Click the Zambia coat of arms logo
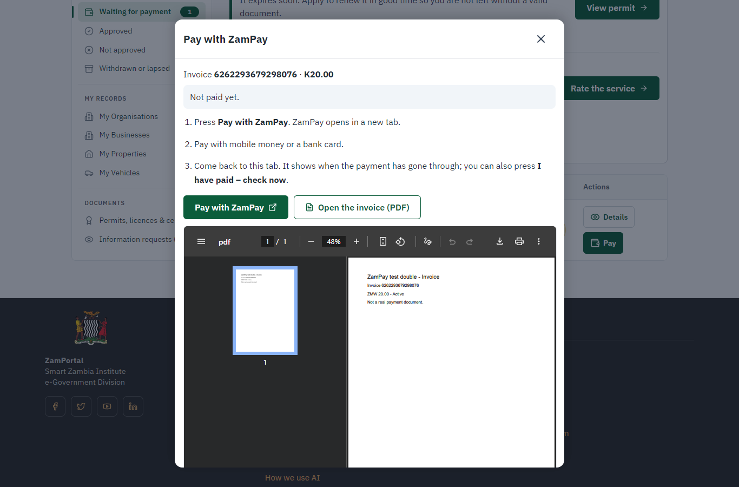 tap(91, 328)
